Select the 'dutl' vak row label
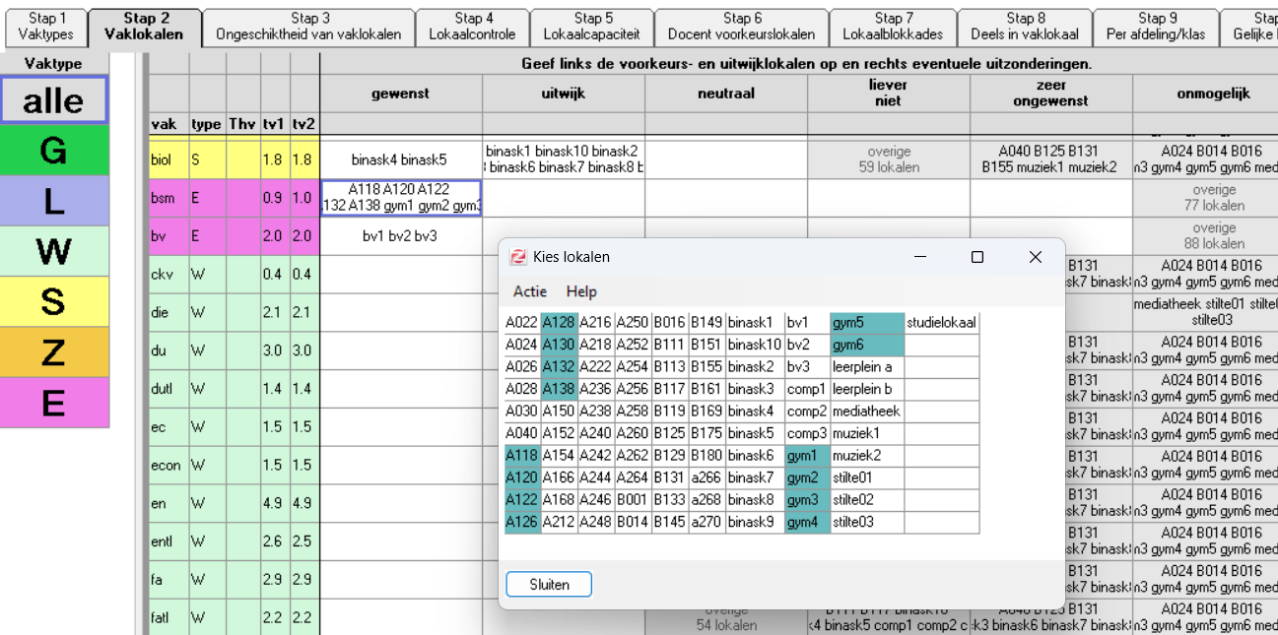 pos(168,388)
